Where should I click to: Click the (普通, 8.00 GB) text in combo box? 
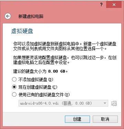(x=77, y=103)
